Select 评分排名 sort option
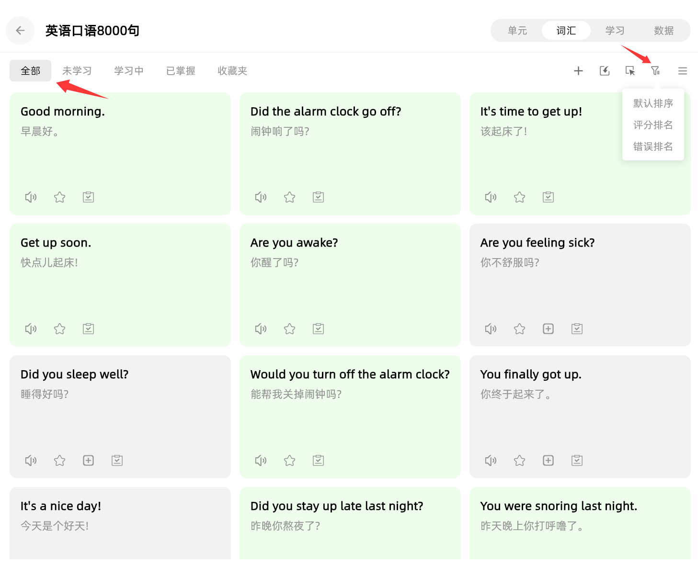Image resolution: width=698 pixels, height=566 pixels. 652,125
